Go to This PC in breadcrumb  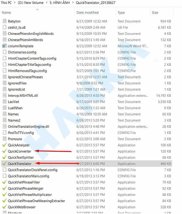point(6,2)
